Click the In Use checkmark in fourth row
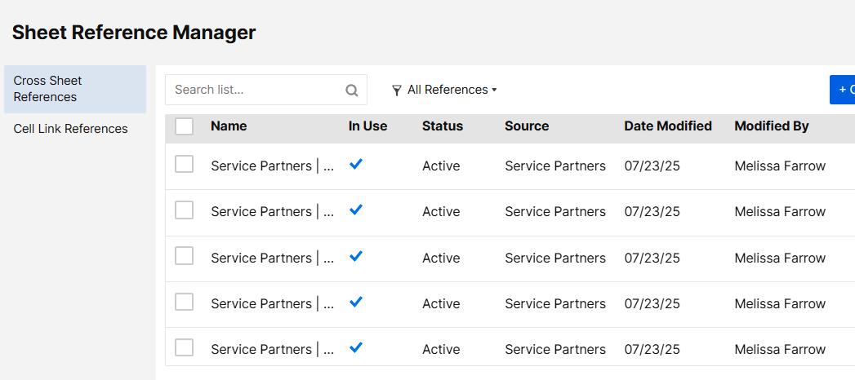The width and height of the screenshot is (855, 380). tap(356, 302)
